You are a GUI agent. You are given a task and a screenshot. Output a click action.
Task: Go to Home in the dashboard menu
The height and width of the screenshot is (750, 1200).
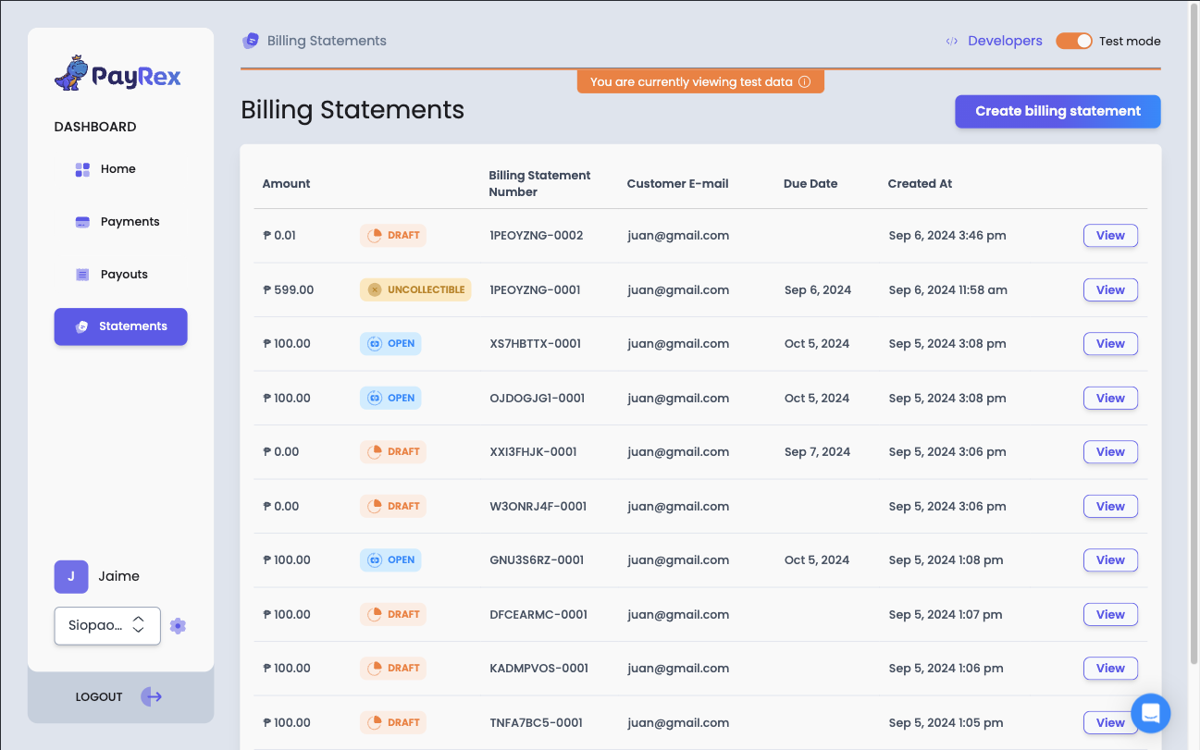[118, 168]
